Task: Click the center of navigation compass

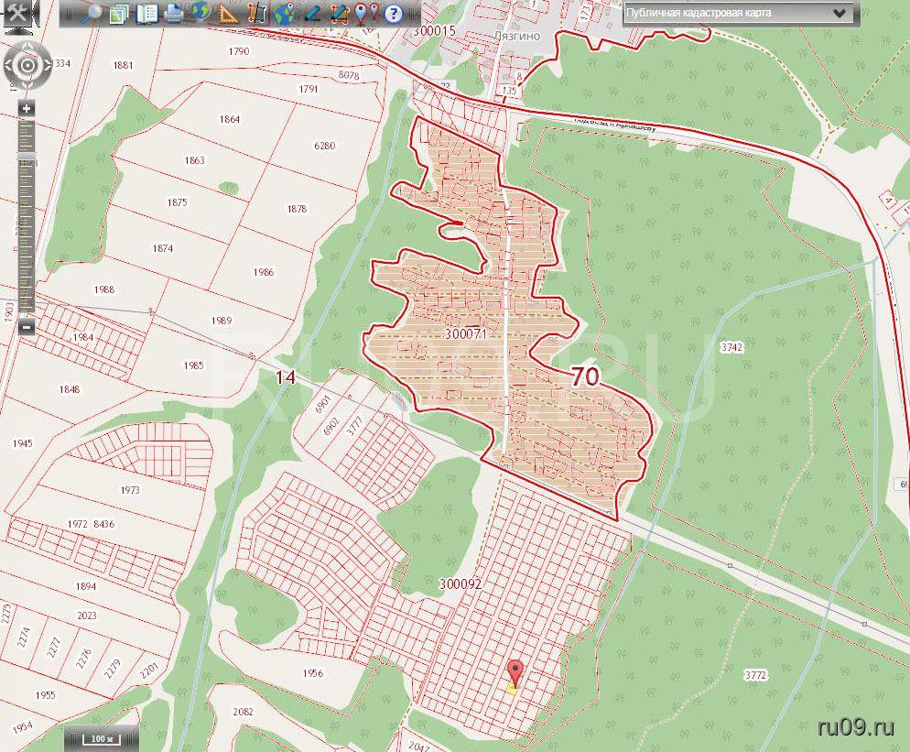Action: click(x=27, y=65)
